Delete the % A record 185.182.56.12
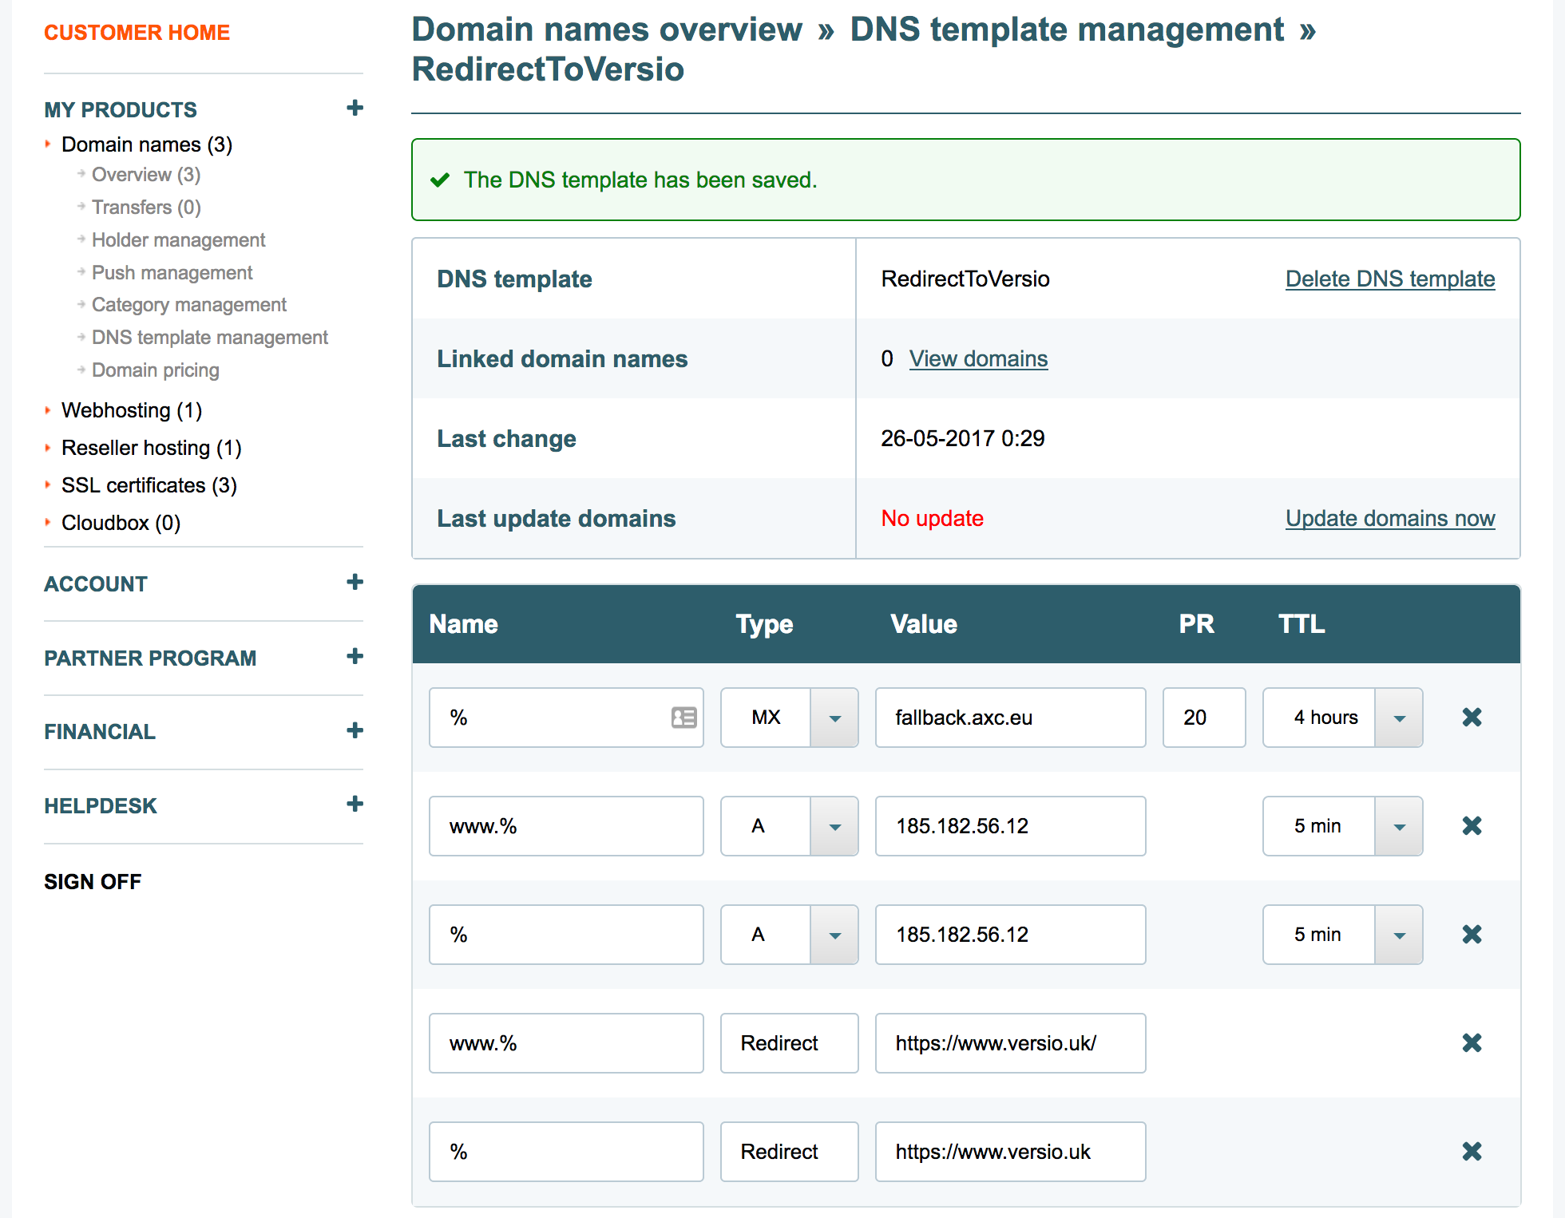Viewport: 1565px width, 1218px height. (x=1472, y=935)
